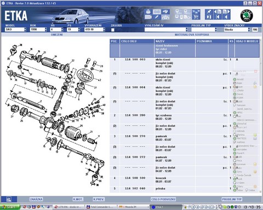Click the printer icon in the toolbar
Screen dimensions: 263x210
pos(148,12)
